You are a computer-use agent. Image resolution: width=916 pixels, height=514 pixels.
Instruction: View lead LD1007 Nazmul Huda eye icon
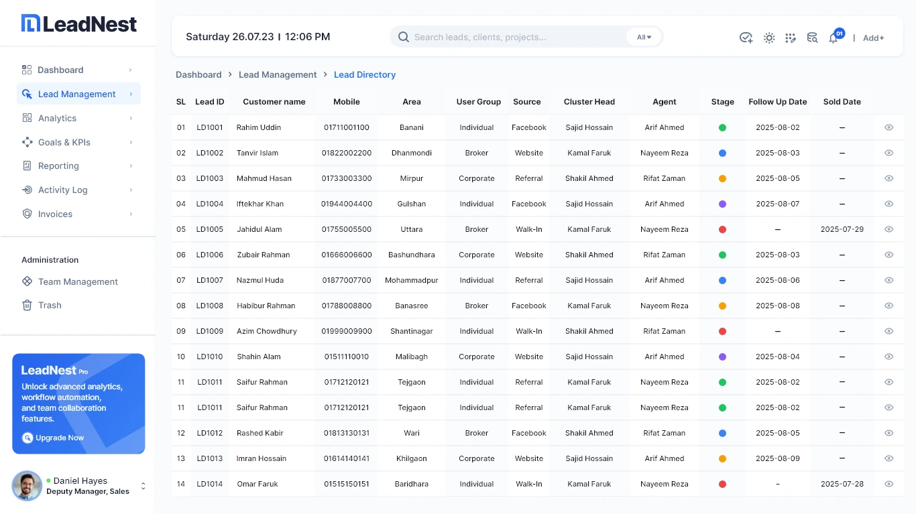click(x=889, y=280)
